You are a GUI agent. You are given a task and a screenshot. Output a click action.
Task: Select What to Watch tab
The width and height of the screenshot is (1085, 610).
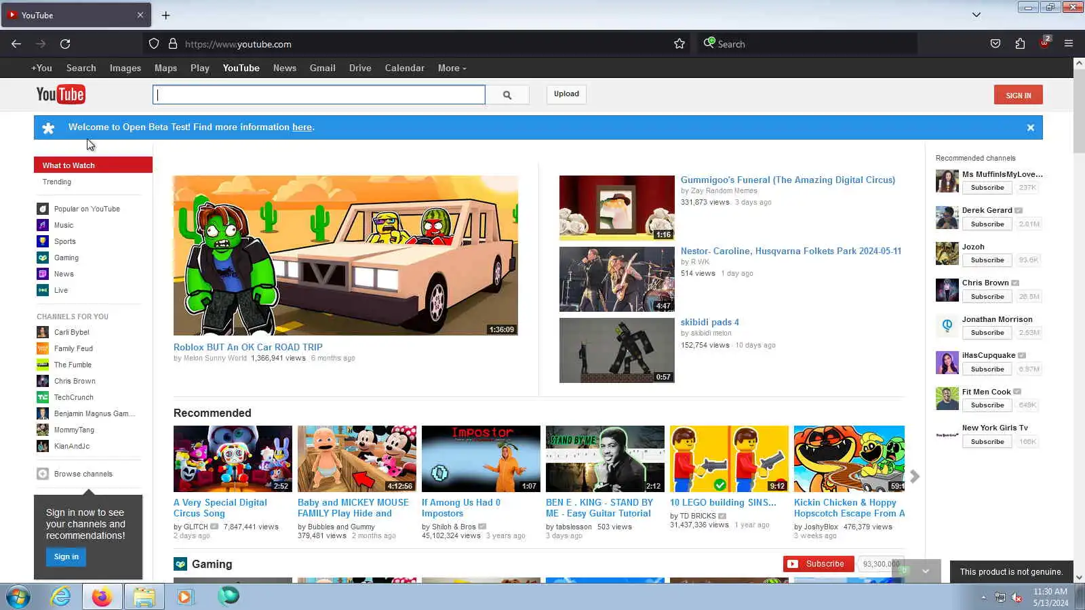(x=93, y=165)
